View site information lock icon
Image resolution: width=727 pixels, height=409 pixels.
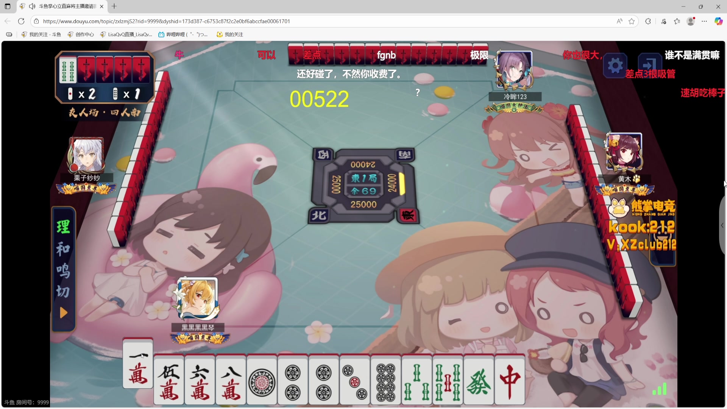tap(36, 21)
